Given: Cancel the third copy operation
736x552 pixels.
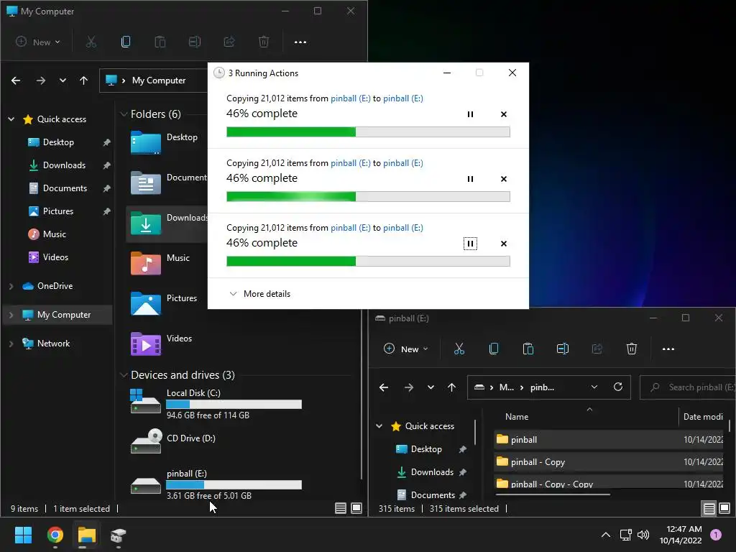Looking at the screenshot, I should (x=504, y=244).
